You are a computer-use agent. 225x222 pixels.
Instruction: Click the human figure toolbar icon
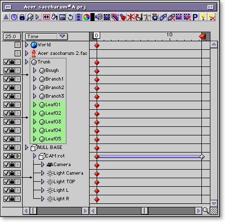point(147,17)
